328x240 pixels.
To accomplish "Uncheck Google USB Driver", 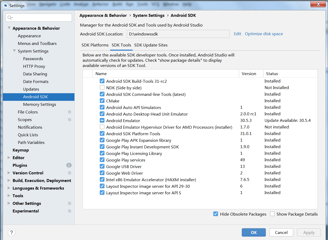I will [102, 166].
